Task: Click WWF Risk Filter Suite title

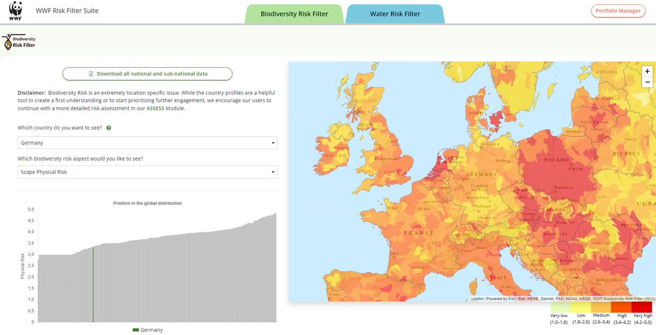Action: pos(67,11)
